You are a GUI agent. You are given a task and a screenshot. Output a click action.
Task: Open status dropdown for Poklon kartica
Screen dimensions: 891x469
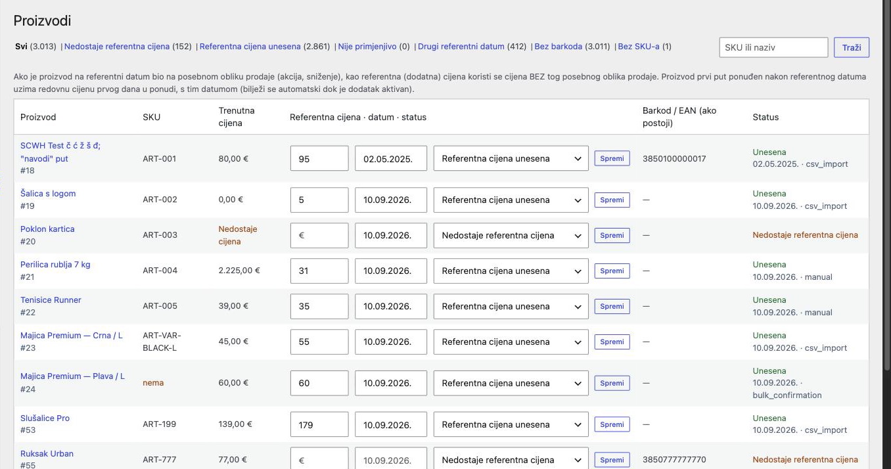pyautogui.click(x=511, y=235)
